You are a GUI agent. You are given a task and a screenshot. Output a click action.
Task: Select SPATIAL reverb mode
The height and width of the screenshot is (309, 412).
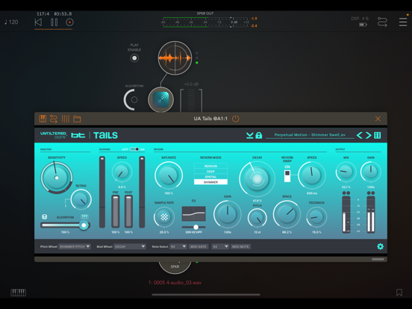point(210,177)
